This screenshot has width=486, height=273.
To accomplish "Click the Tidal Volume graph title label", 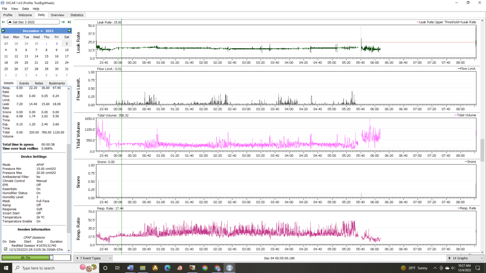I will [x=78, y=135].
